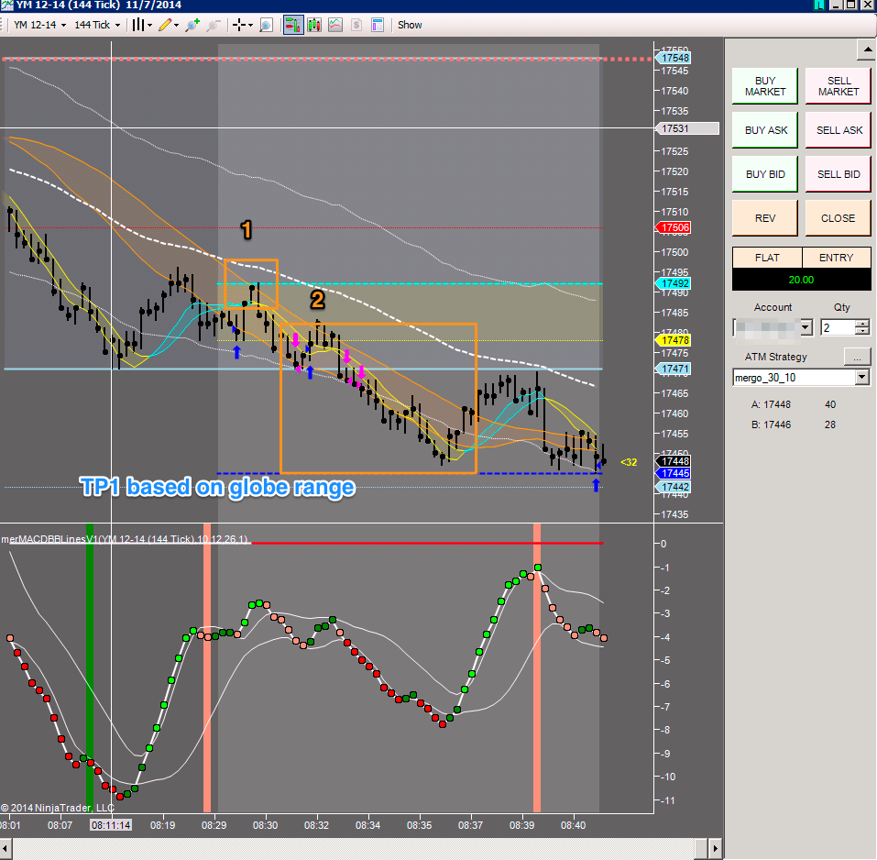Screen dimensions: 877x860
Task: Toggle the Chart Trader panel icon
Action: (x=293, y=25)
